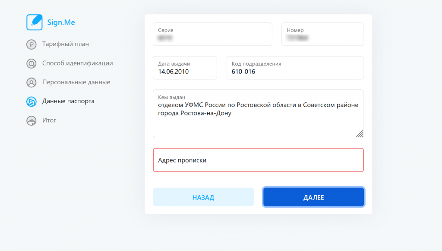Click the ruble icon beside Тарифный план
This screenshot has width=442, height=251.
31,44
